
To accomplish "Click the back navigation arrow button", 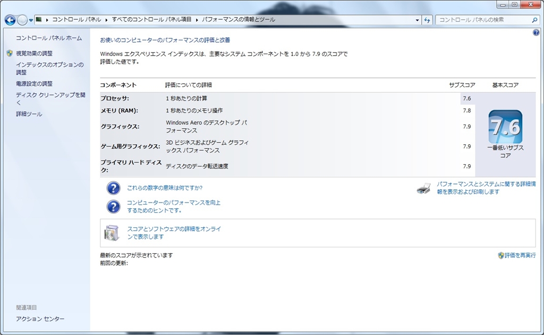I will [10, 20].
